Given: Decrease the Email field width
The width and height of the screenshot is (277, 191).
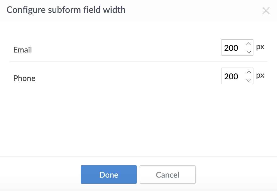Looking at the screenshot, I should 248,51.
